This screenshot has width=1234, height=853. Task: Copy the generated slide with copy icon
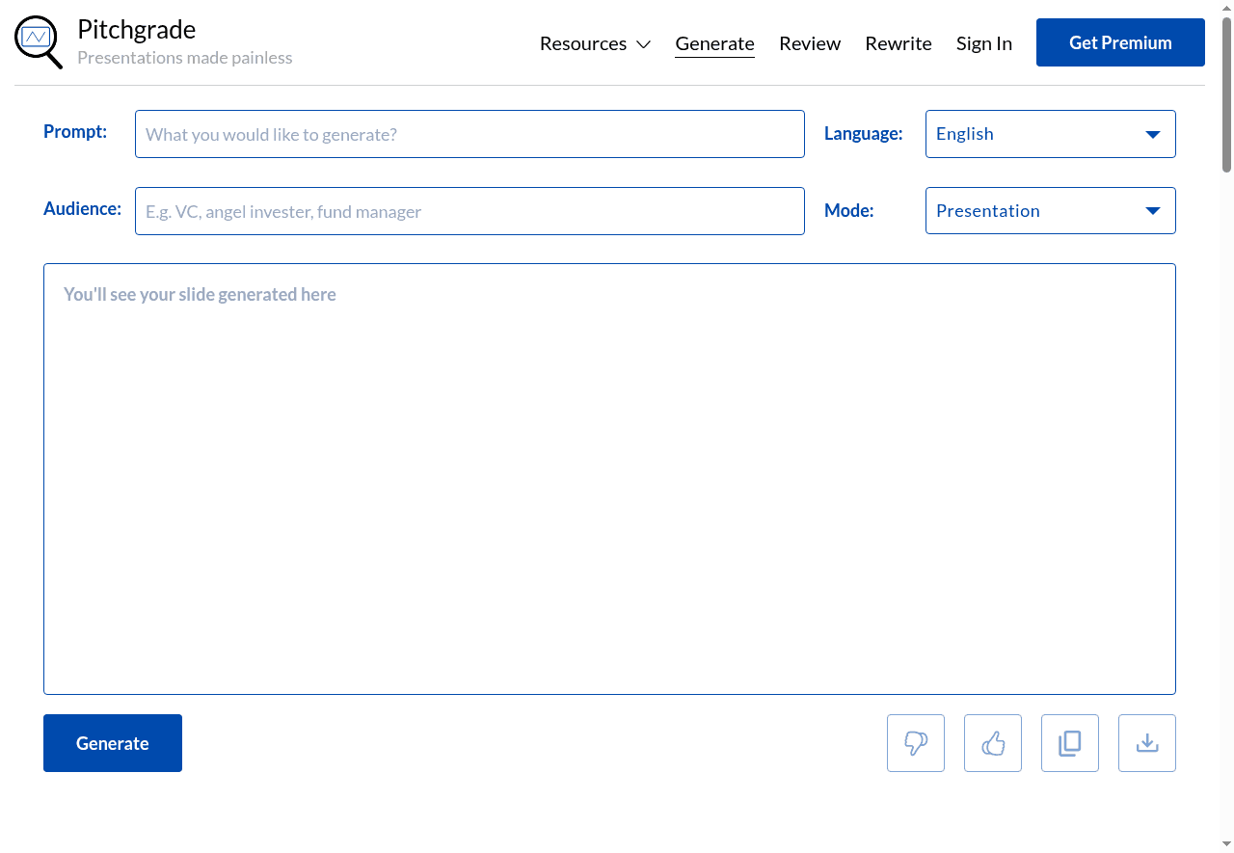pyautogui.click(x=1070, y=743)
